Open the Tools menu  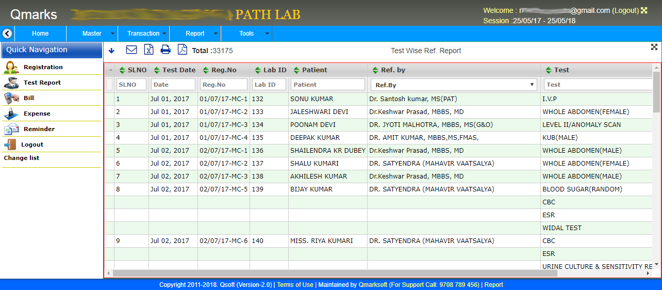pos(246,34)
